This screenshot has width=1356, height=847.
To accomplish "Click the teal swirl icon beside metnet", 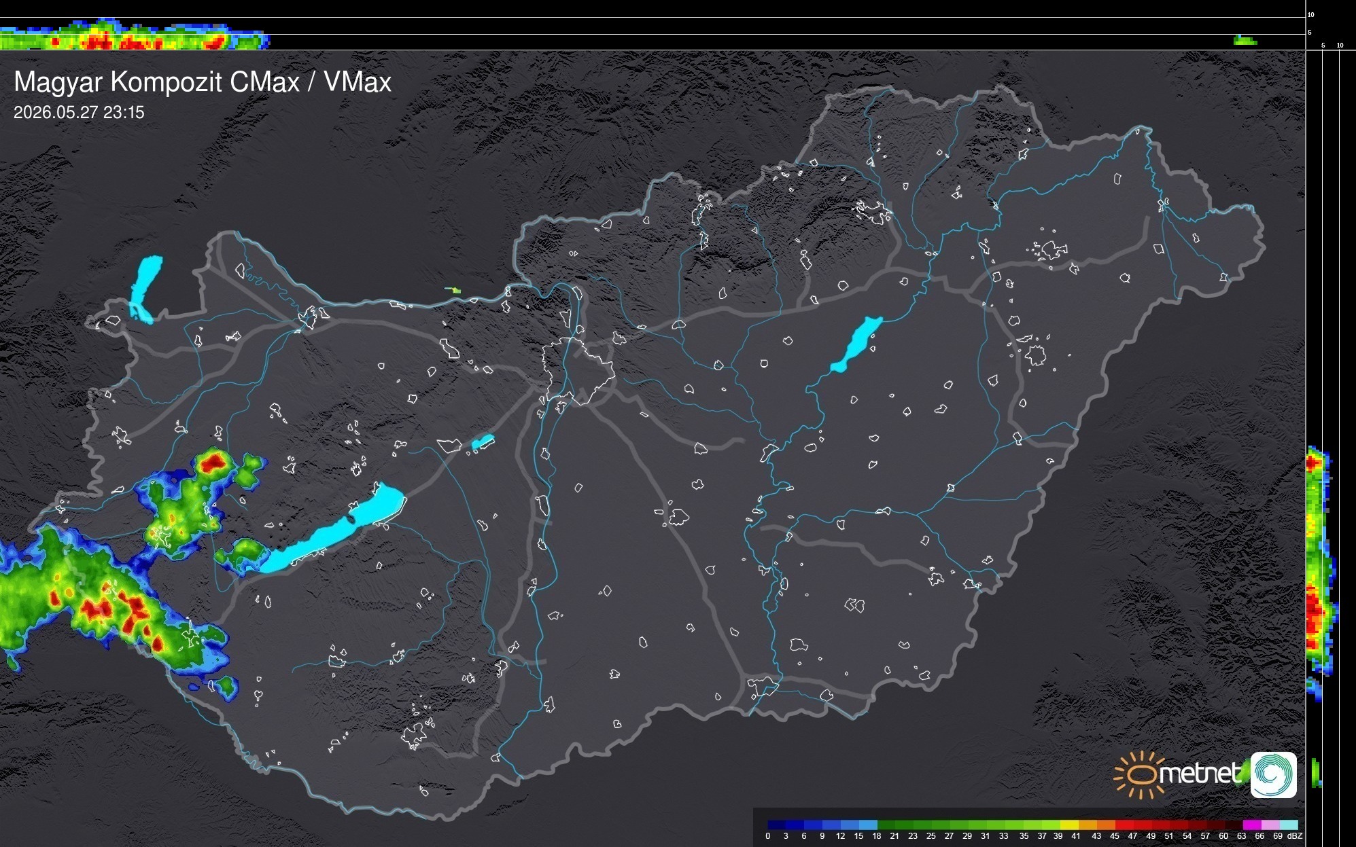I will (1274, 775).
